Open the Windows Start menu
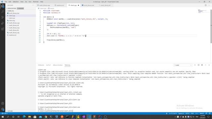Screen dimensions: 212x119 pyautogui.click(x=3, y=117)
